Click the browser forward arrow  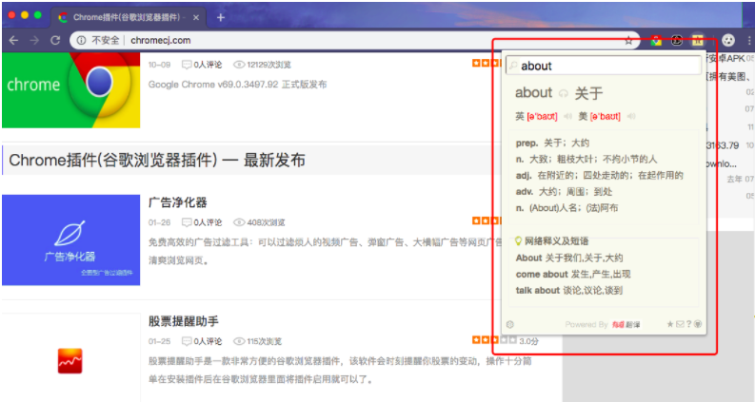[x=34, y=41]
